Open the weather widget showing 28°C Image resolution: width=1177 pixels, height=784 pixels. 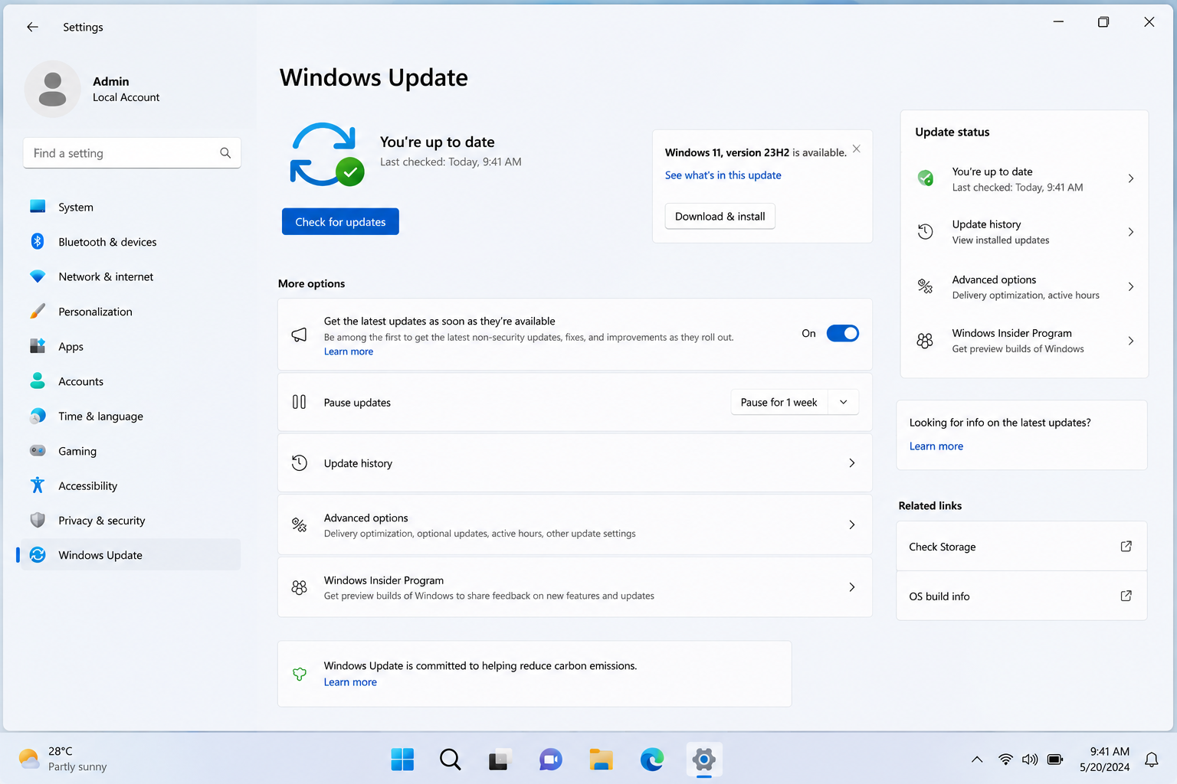click(63, 759)
